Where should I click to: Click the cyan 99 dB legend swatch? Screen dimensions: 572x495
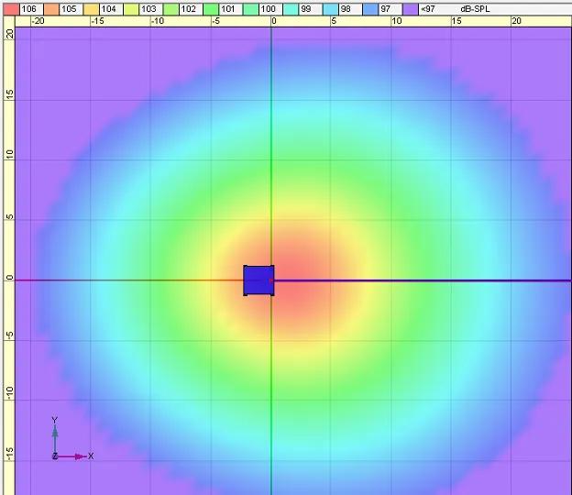click(x=291, y=8)
